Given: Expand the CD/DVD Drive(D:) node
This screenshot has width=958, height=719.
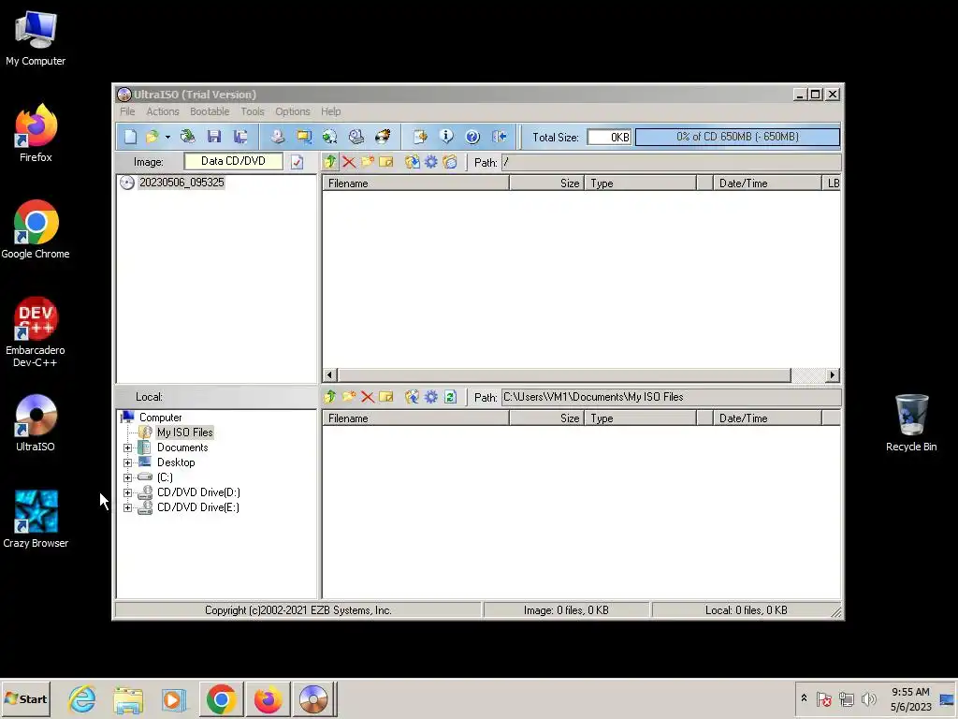Looking at the screenshot, I should click(127, 492).
